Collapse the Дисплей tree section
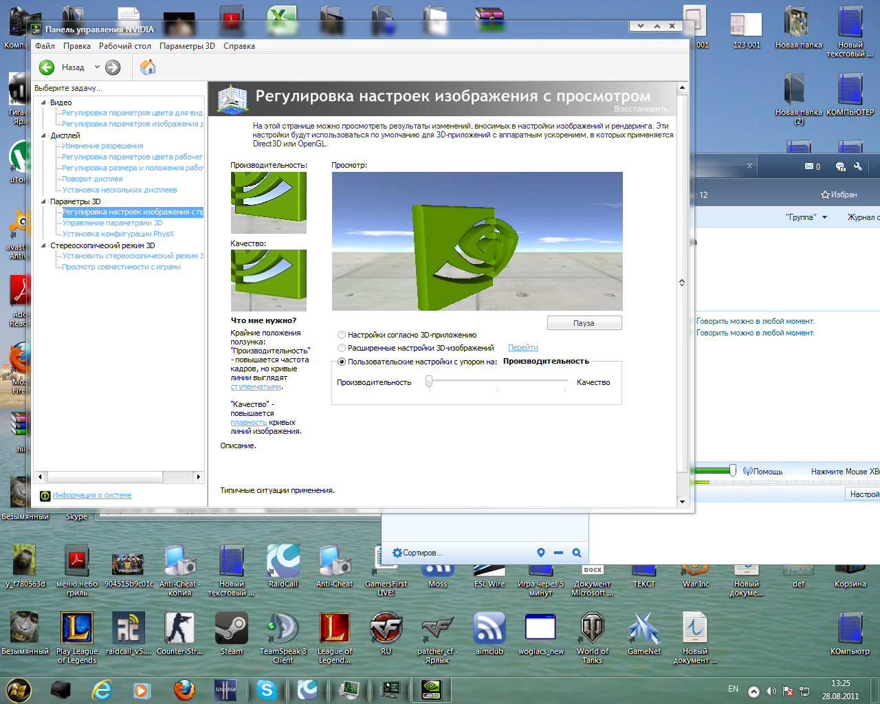Image resolution: width=880 pixels, height=704 pixels. coord(43,135)
